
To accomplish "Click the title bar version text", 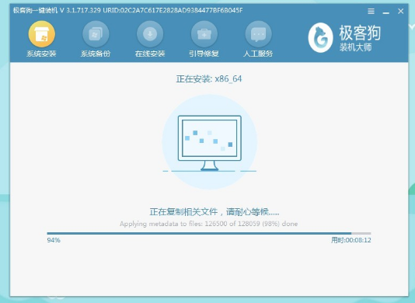I will tap(127, 11).
